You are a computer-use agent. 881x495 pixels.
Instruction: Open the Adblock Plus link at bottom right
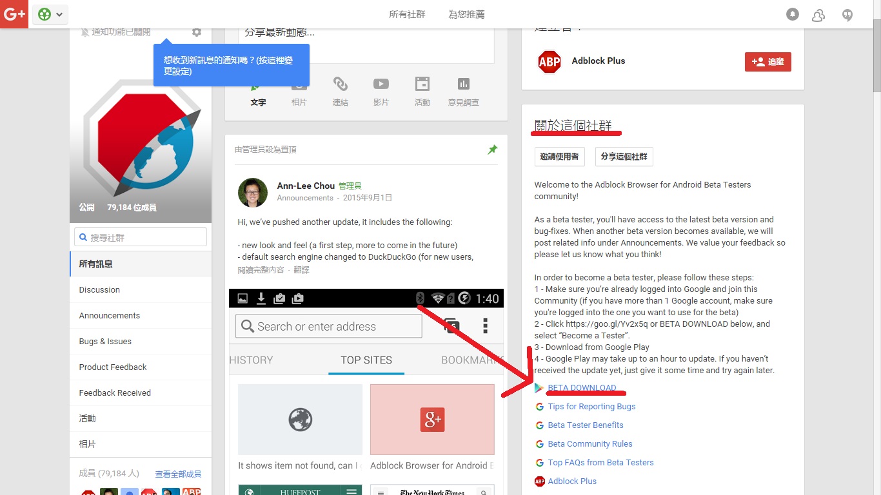(572, 481)
